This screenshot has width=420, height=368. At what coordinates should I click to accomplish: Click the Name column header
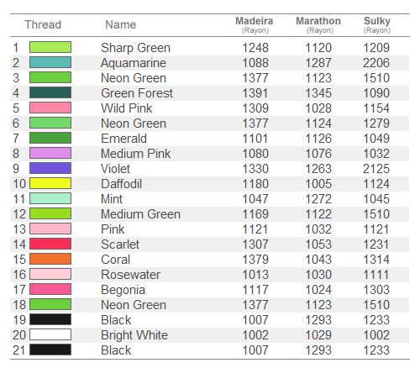tap(121, 24)
